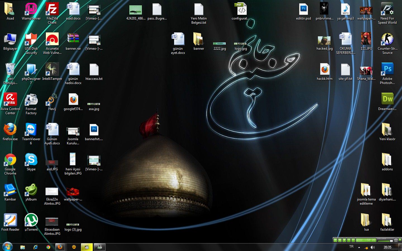Viewport: 402px width, 251px height.
Task: Open the WampServer desktop shortcut
Action: [x=31, y=12]
